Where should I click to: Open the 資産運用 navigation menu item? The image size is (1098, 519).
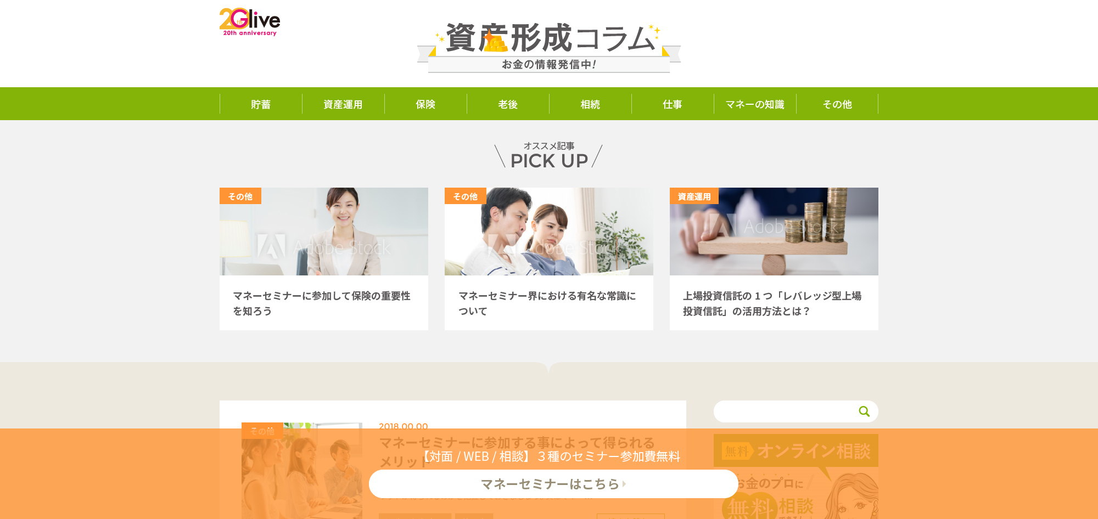pyautogui.click(x=343, y=104)
